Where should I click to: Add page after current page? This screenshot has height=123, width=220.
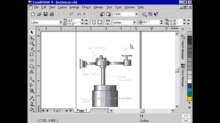click(66, 111)
